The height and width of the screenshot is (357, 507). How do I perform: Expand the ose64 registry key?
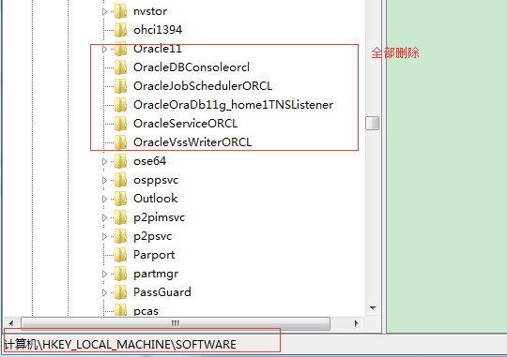tap(104, 162)
